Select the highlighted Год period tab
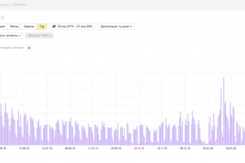The image size is (245, 163). point(42,26)
